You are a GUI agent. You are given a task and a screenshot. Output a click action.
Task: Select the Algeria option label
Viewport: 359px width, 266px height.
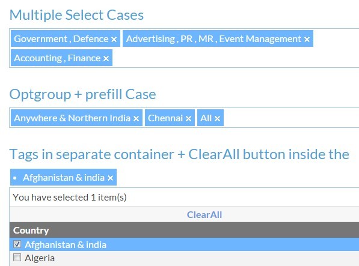[x=40, y=258]
